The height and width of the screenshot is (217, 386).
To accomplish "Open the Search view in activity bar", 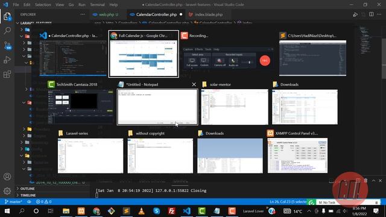I will (x=7, y=31).
